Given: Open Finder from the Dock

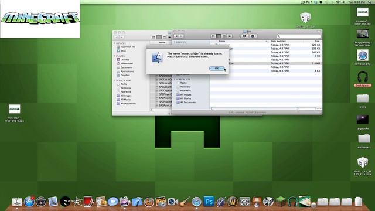Looking at the screenshot, I should click(17, 202).
